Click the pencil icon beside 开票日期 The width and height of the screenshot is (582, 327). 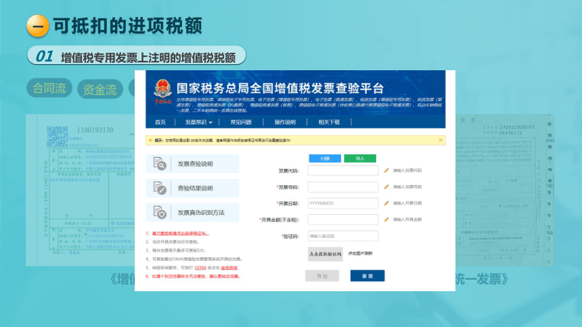click(386, 203)
